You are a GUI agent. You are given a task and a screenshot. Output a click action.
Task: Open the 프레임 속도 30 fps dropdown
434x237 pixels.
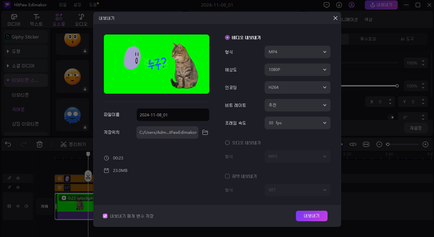point(297,123)
